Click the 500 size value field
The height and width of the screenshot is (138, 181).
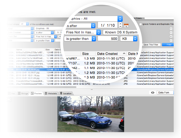pos(108,39)
